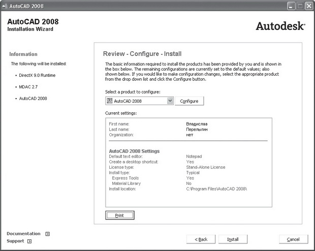Click the 'Typical' install type value
Viewport: 315px width, 251px height.
click(x=193, y=173)
